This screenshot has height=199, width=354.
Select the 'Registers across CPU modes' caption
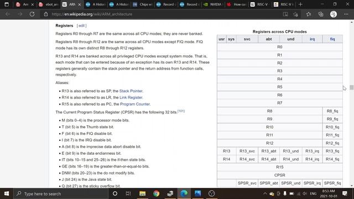tap(279, 32)
